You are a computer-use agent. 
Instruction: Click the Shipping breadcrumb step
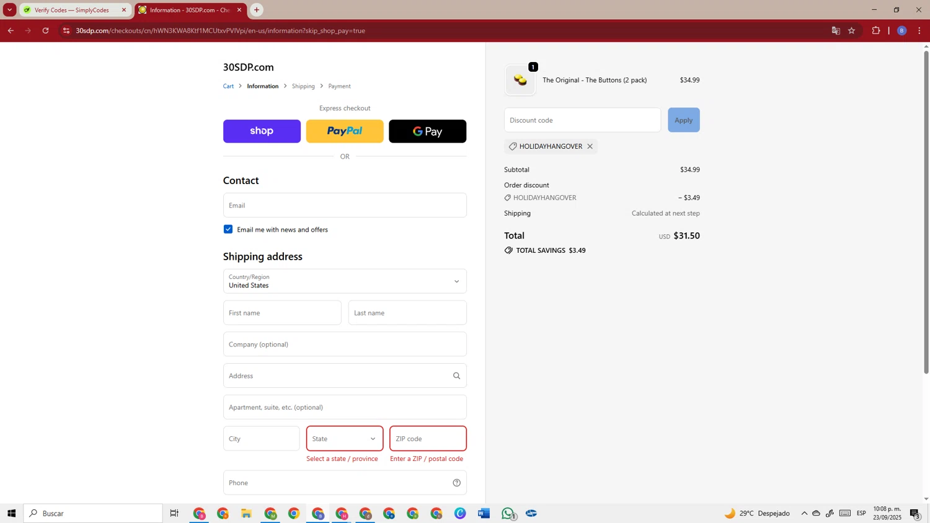pyautogui.click(x=303, y=86)
